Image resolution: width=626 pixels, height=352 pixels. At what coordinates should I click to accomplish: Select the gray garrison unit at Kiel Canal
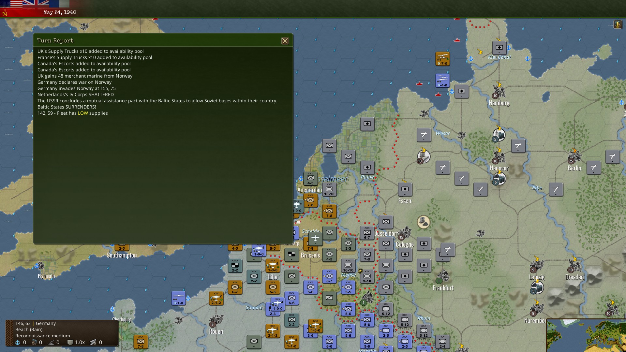(499, 48)
